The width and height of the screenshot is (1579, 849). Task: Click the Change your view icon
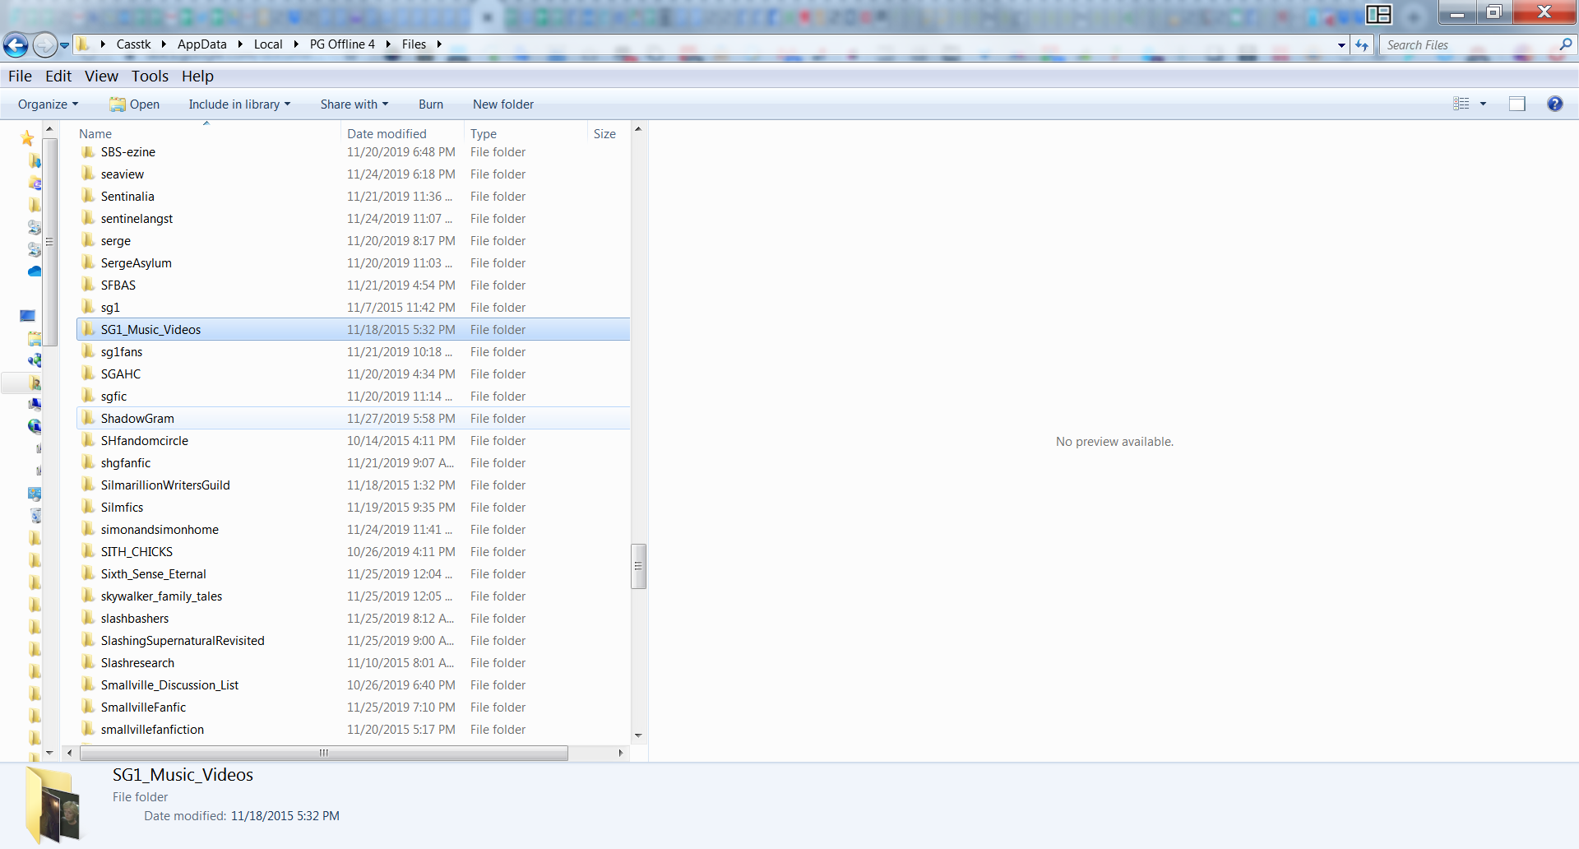pyautogui.click(x=1461, y=104)
